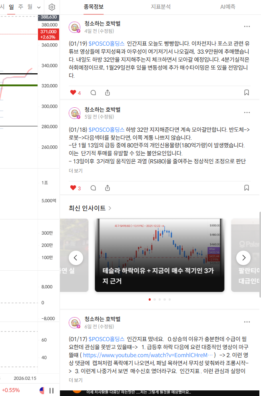Open chart settings gear icon
Image resolution: width=261 pixels, height=396 pixels.
point(52,7)
